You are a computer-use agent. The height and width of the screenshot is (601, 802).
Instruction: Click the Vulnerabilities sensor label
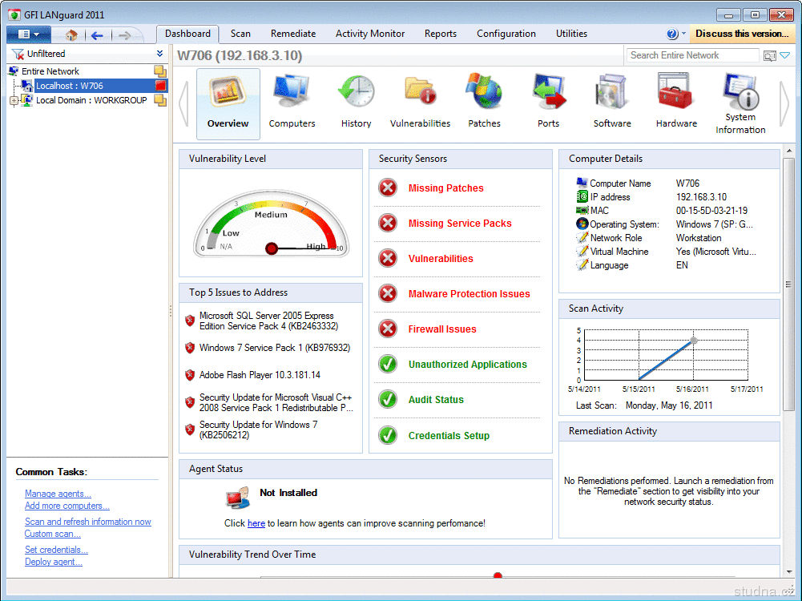[x=441, y=258]
